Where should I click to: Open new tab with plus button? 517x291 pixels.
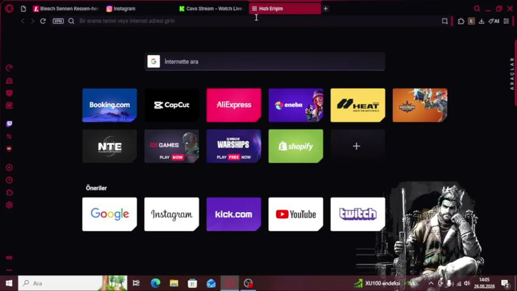pyautogui.click(x=326, y=8)
